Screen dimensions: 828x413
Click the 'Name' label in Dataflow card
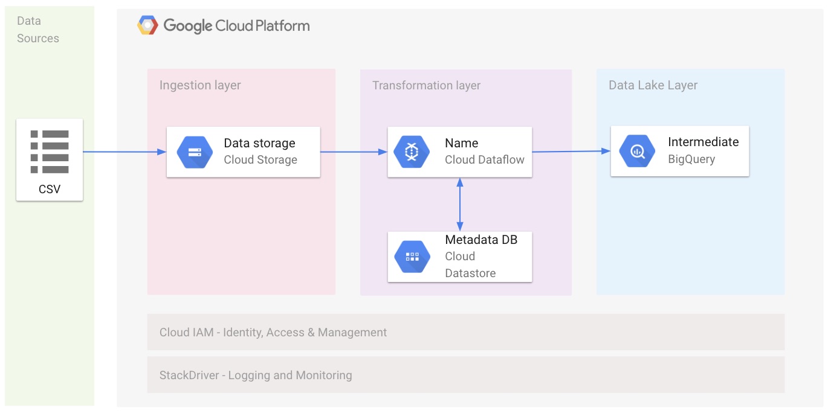(461, 143)
